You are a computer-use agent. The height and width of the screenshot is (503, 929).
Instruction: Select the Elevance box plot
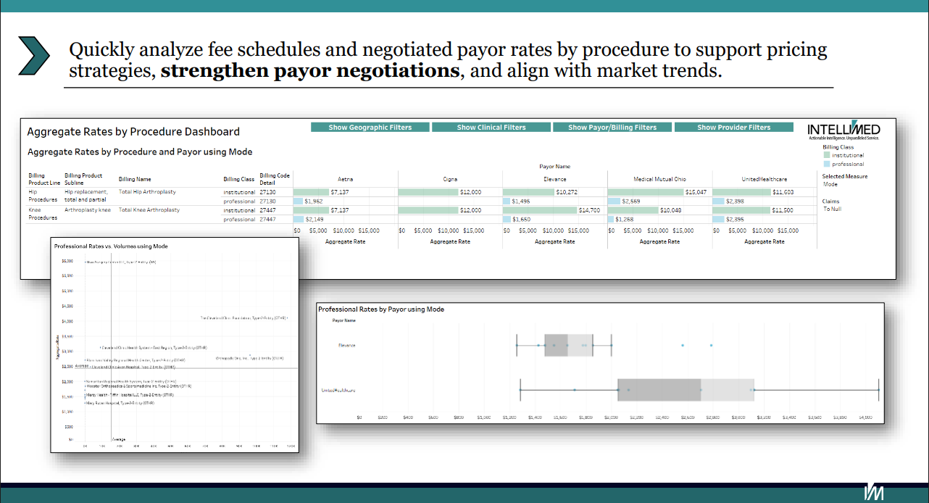click(x=569, y=346)
